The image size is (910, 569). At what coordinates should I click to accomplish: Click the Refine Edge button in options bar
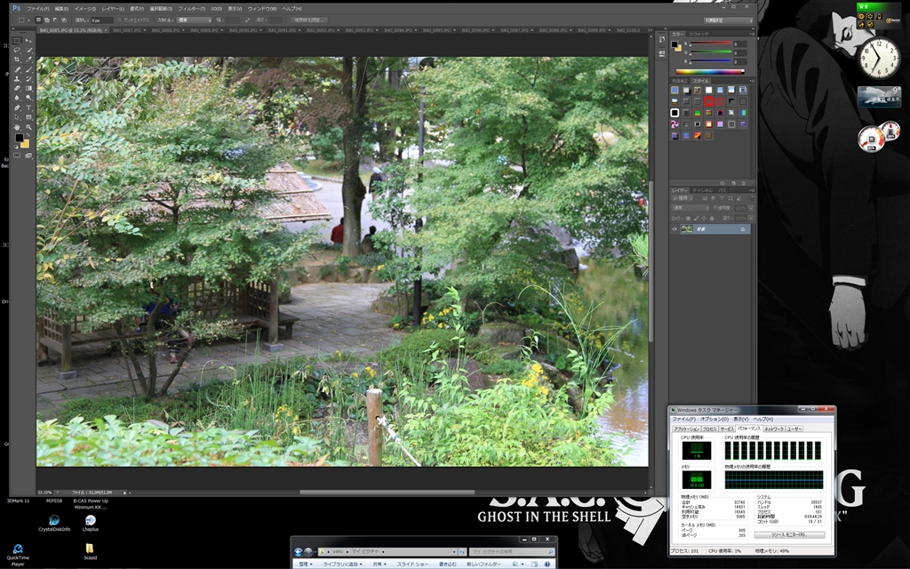click(307, 20)
